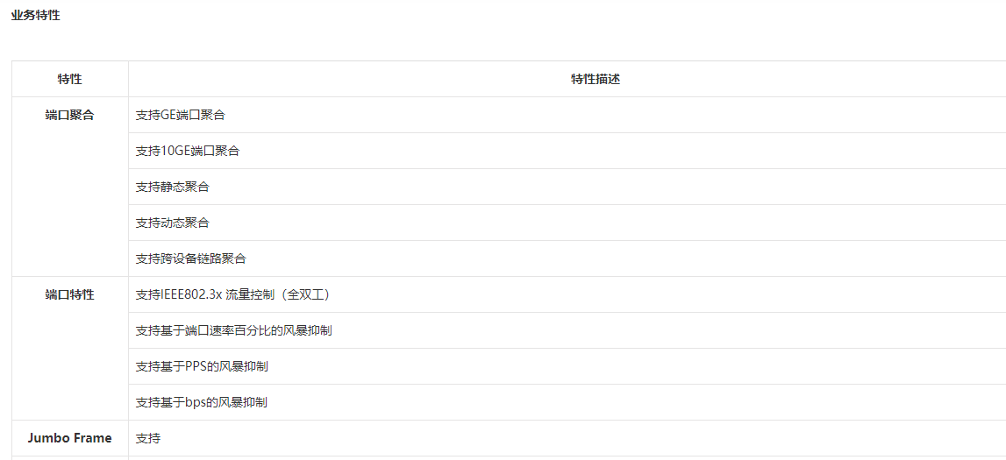
Task: Click the word 全双工 in parentheses
Action: coord(303,294)
